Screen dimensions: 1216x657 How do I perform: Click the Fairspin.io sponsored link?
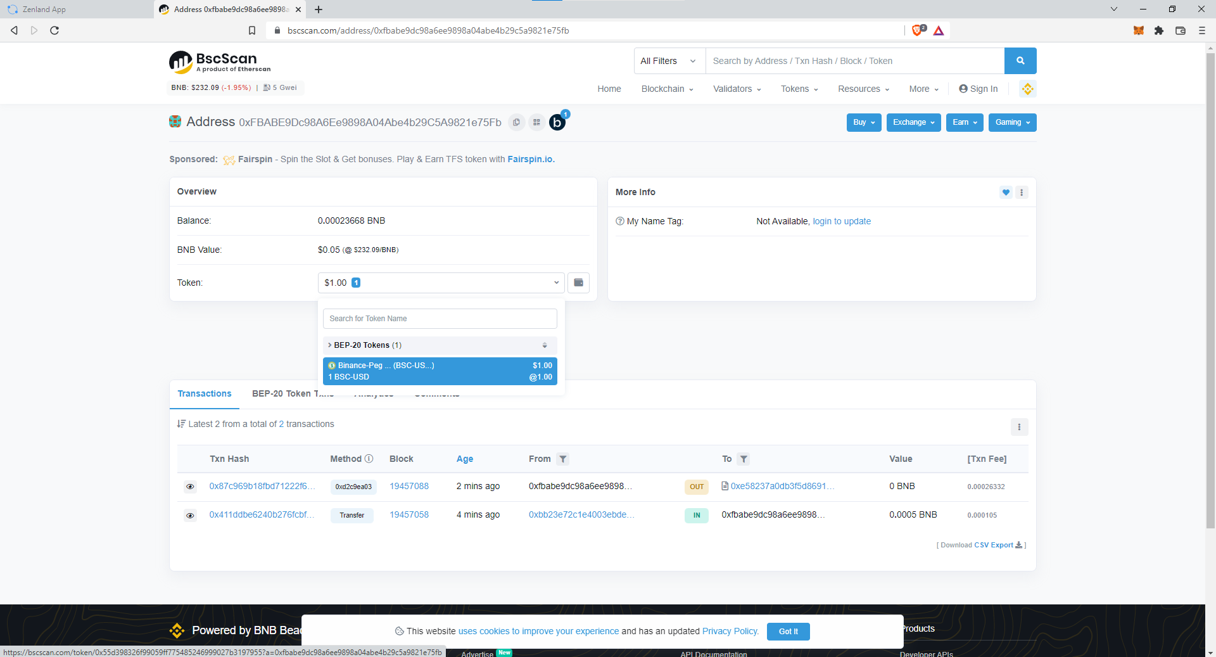coord(531,159)
